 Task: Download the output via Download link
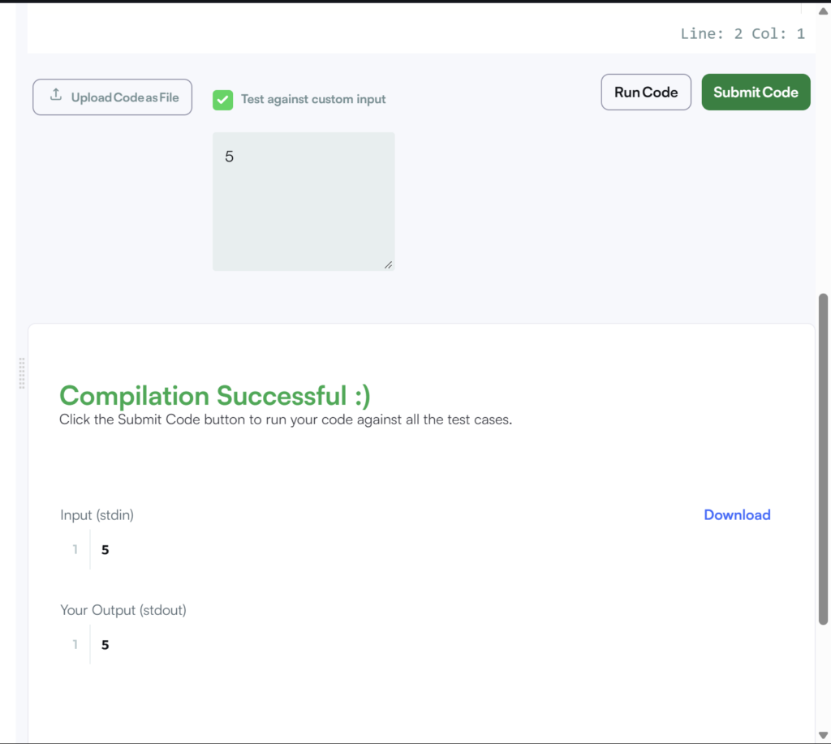[x=737, y=515]
